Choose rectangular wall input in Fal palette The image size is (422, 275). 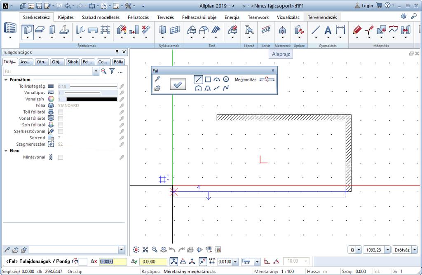(208, 79)
